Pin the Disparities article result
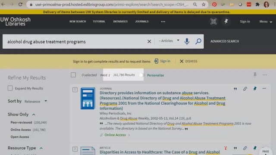The height and width of the screenshot is (155, 276). (255, 148)
